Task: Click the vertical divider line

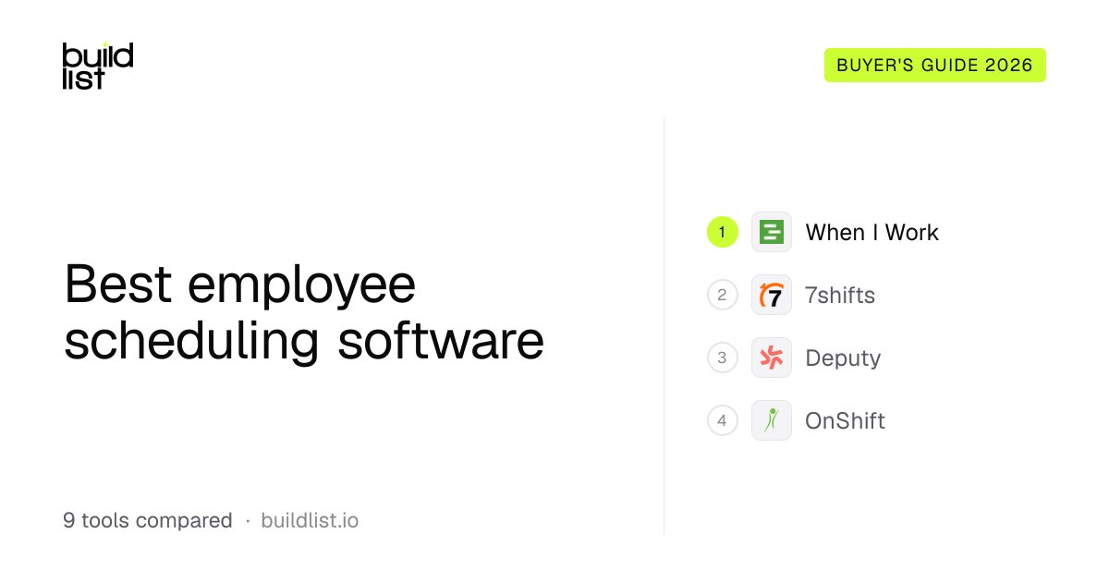Action: [664, 325]
